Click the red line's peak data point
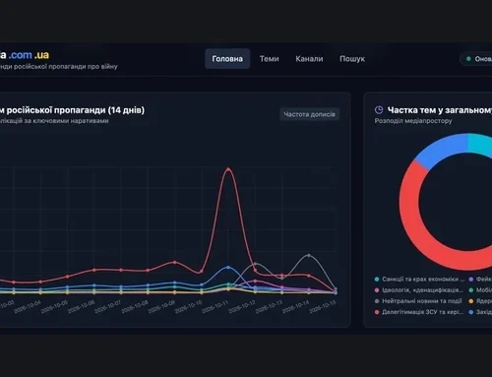The image size is (492, 377). 228,169
